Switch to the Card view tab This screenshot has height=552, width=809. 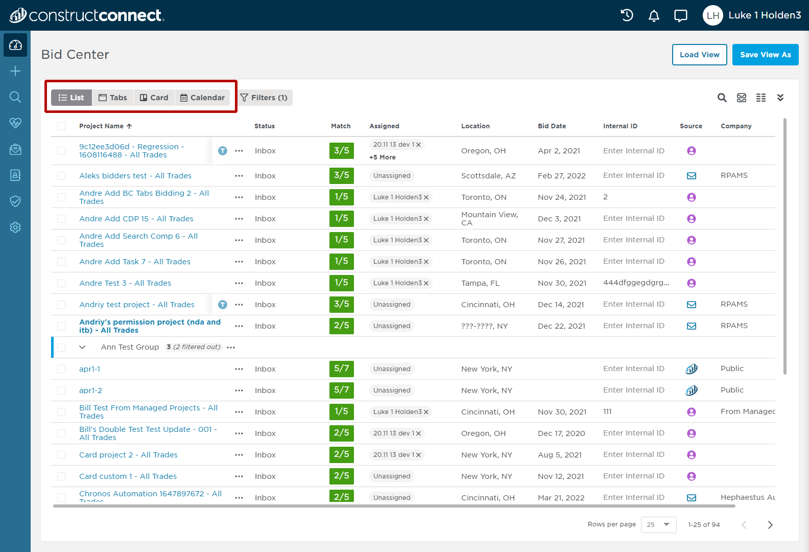pos(154,98)
